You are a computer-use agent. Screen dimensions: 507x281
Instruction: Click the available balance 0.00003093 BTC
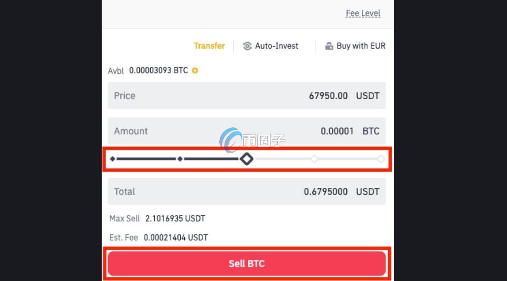158,71
